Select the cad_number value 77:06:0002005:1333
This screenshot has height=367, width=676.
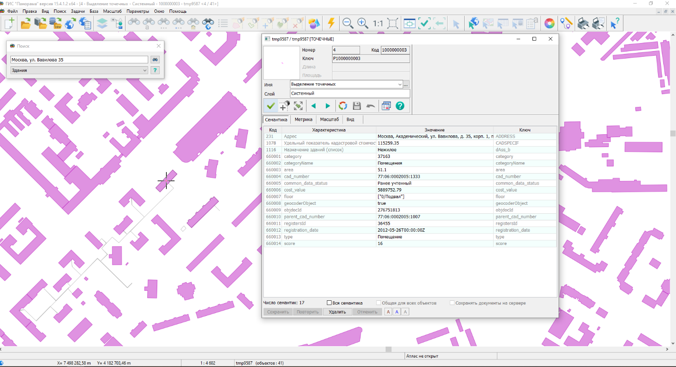pyautogui.click(x=435, y=176)
